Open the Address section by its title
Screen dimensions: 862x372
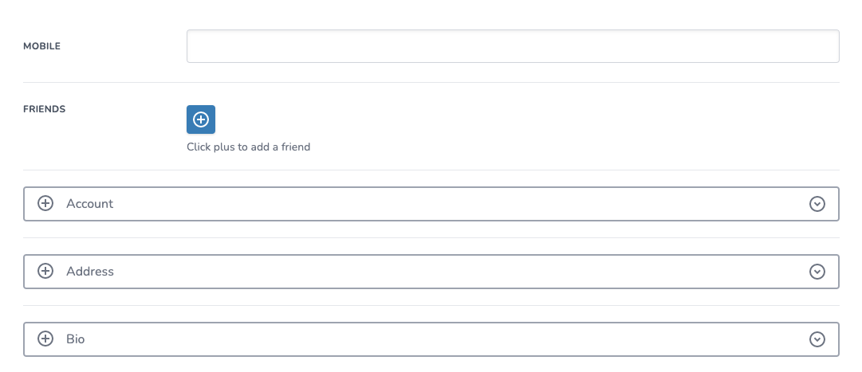[x=90, y=272]
